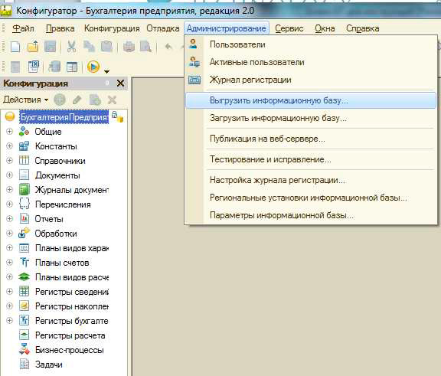Click the first grey icon in second toolbar
441x376 pixels.
pyautogui.click(x=15, y=67)
